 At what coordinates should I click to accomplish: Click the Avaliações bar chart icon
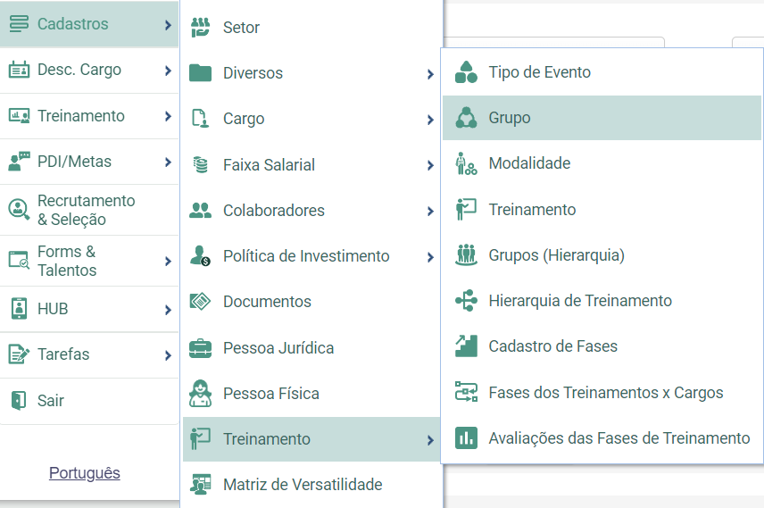coord(466,437)
